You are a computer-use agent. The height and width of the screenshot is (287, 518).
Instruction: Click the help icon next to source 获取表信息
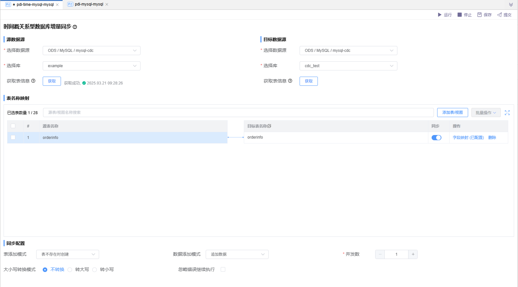33,81
